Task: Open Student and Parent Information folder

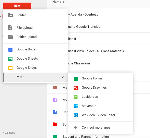Action: tap(86, 136)
